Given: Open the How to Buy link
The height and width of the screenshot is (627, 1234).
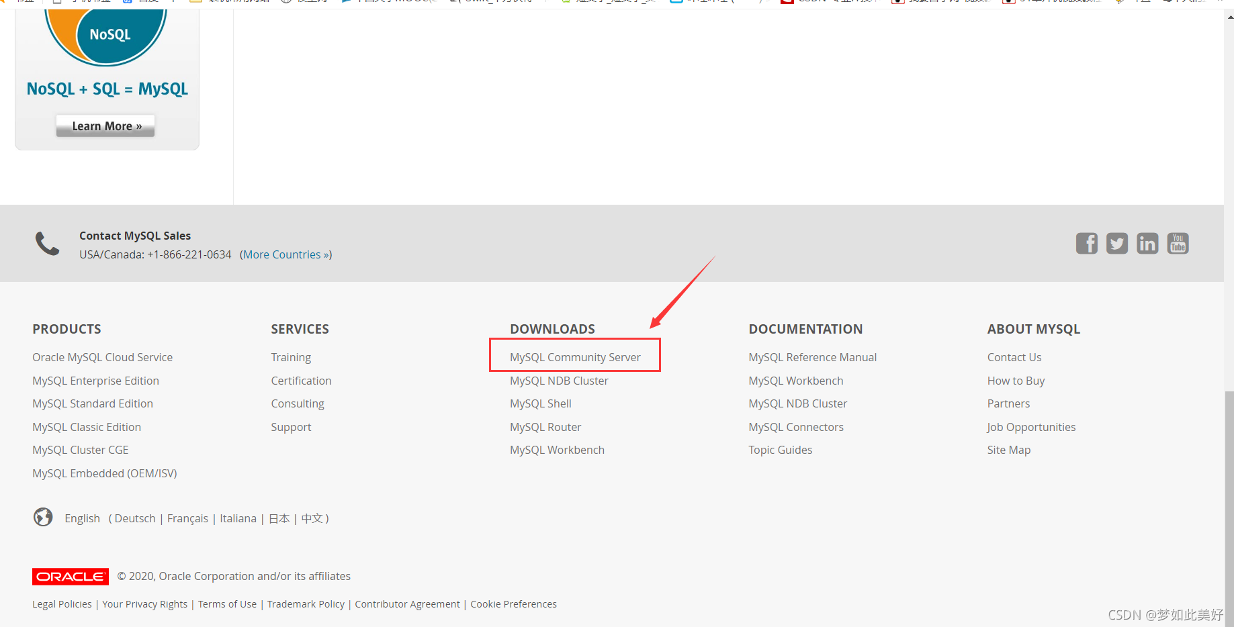Looking at the screenshot, I should point(1016,381).
